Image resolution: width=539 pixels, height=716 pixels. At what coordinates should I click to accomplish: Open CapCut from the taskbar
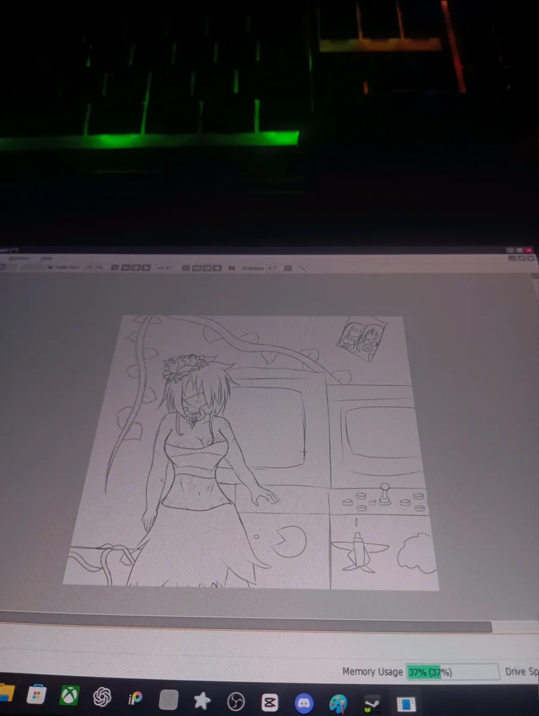(269, 702)
